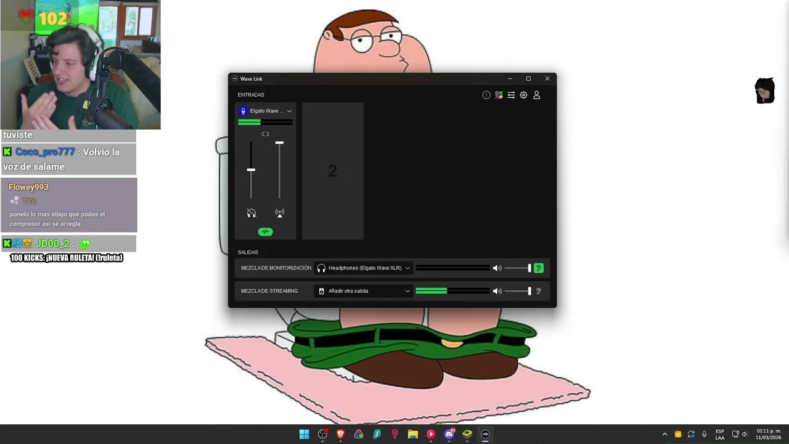Click the SALIDAS section heading

[248, 252]
